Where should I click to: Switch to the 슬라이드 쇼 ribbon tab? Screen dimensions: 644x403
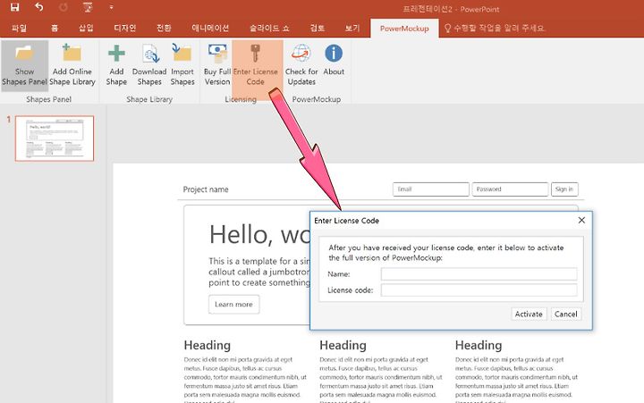point(269,28)
